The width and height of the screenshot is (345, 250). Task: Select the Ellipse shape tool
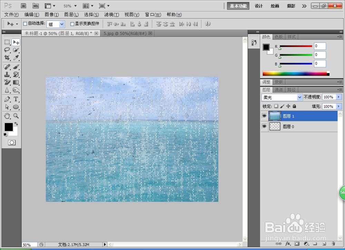click(x=16, y=107)
